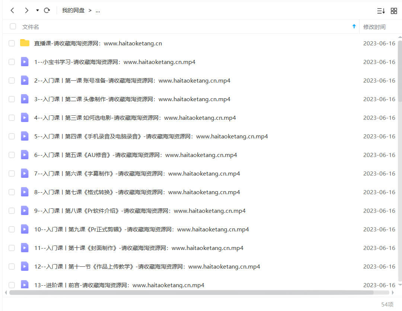Tick the checkbox for 第五课 AU修音
Image resolution: width=402 pixels, height=311 pixels.
(x=12, y=155)
